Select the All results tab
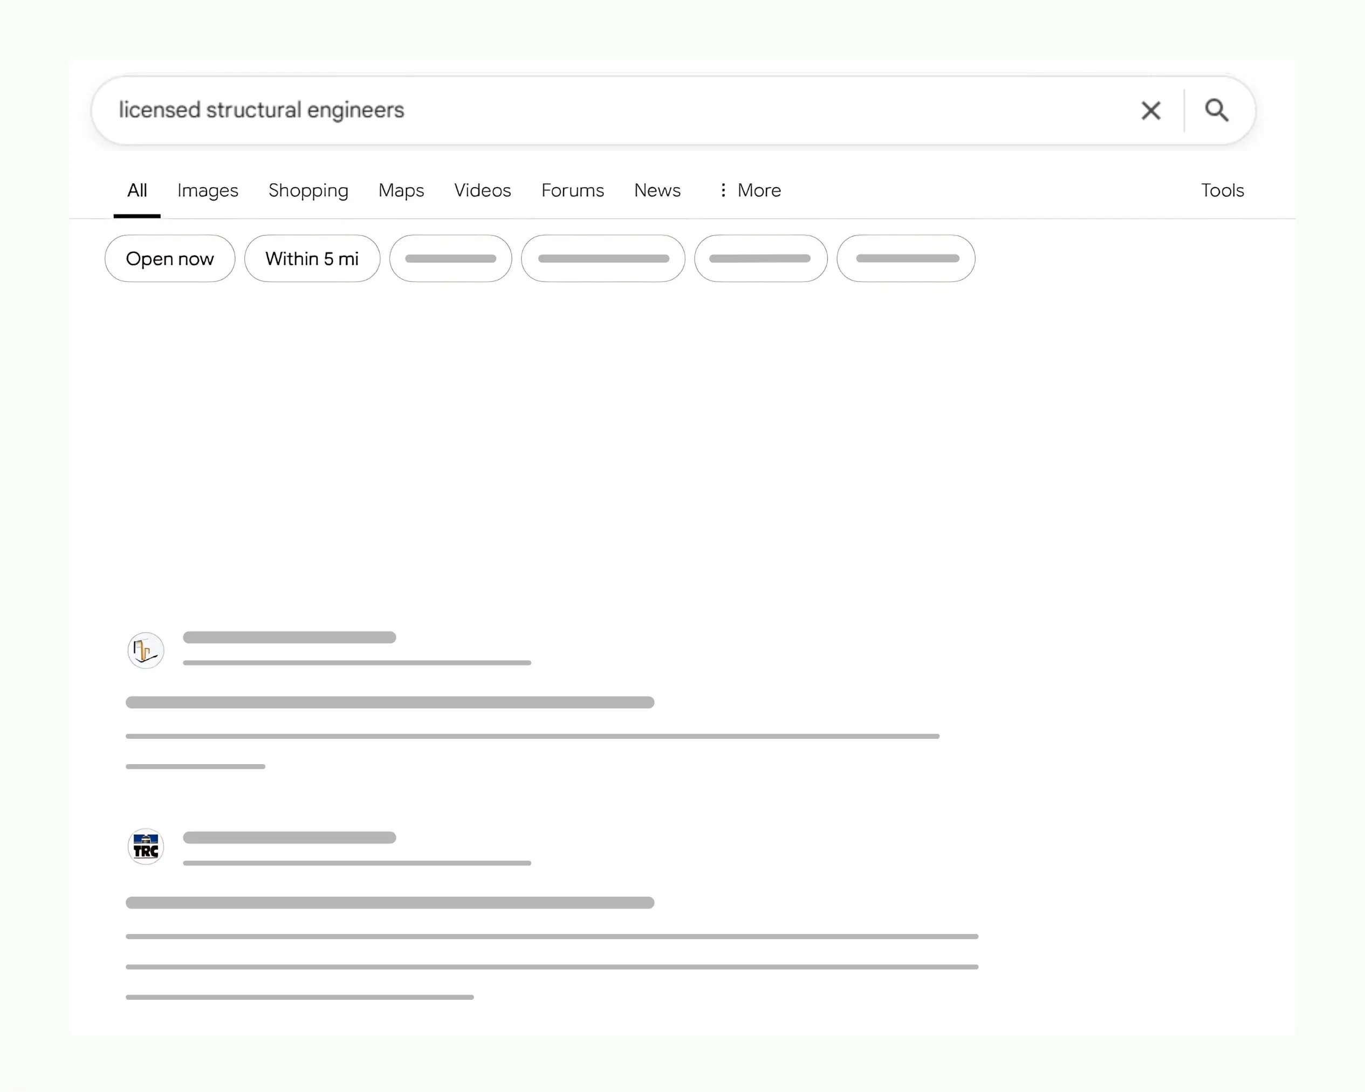 click(x=137, y=190)
